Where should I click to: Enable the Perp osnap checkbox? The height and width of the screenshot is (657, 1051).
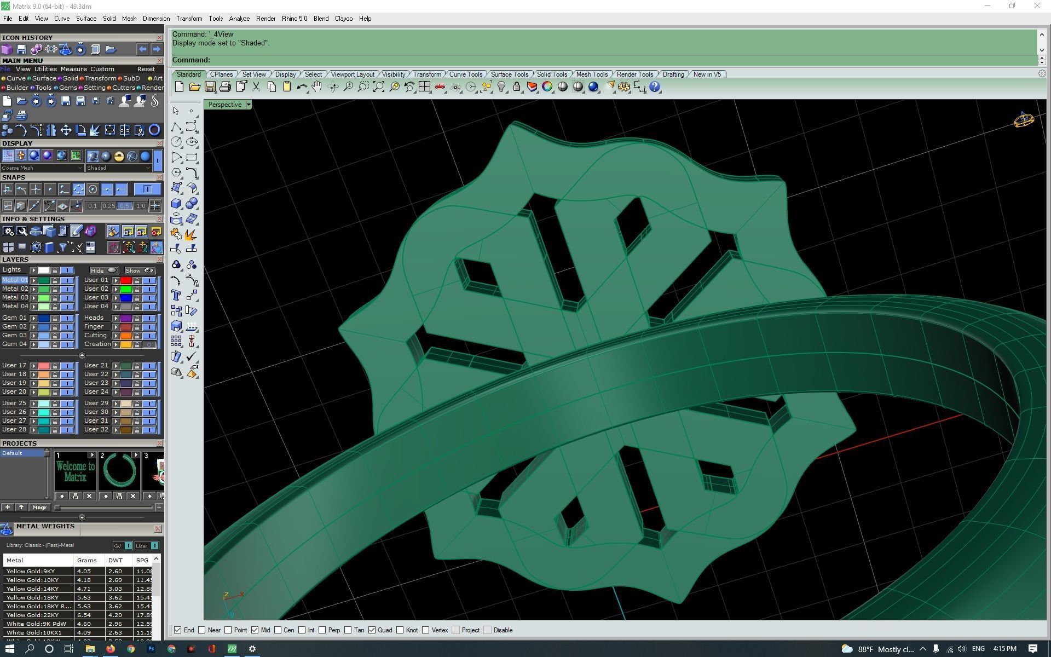[322, 630]
